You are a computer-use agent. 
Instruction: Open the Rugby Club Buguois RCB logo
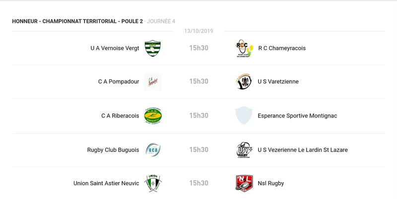pyautogui.click(x=153, y=149)
